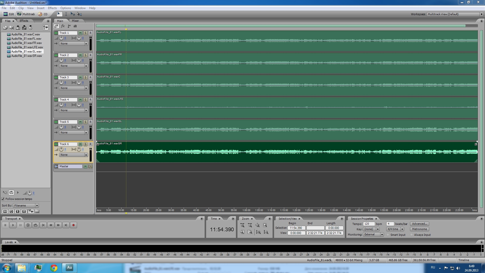The height and width of the screenshot is (273, 485).
Task: Click Zoom In Horizontally icon
Action: (x=242, y=225)
